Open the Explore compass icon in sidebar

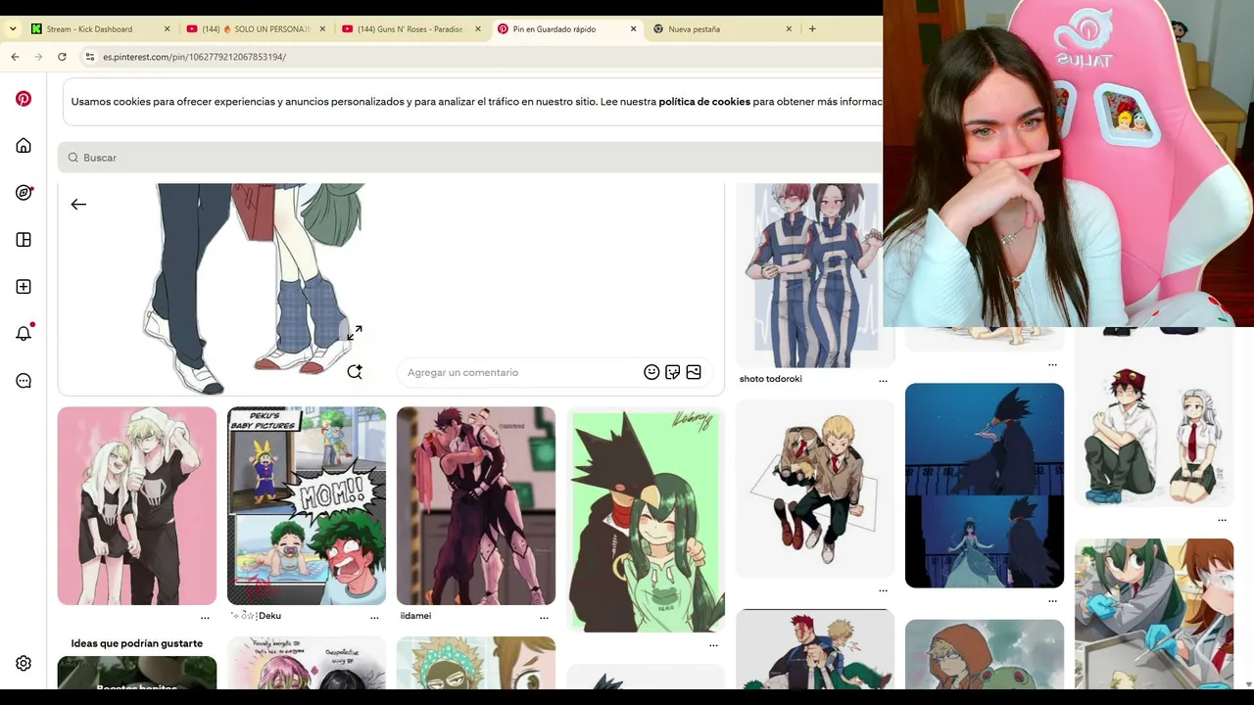coord(24,193)
